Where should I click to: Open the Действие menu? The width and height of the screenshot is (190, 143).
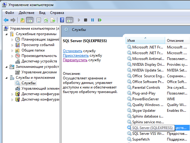[26, 13]
